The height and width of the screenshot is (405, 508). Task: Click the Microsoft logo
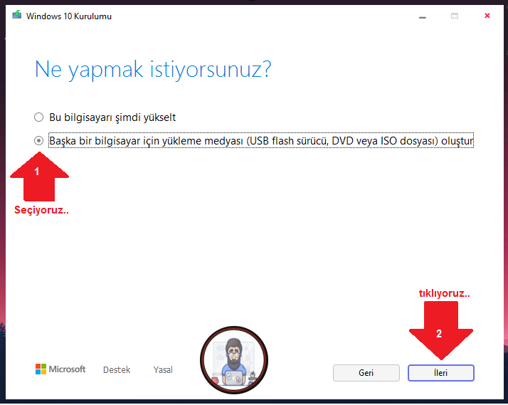coord(60,369)
